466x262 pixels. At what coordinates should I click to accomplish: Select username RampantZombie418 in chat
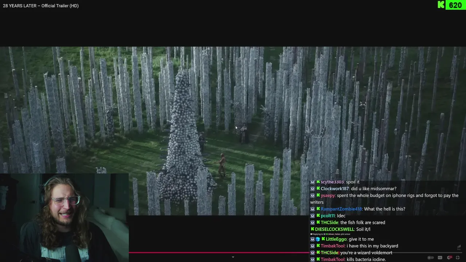click(x=341, y=209)
